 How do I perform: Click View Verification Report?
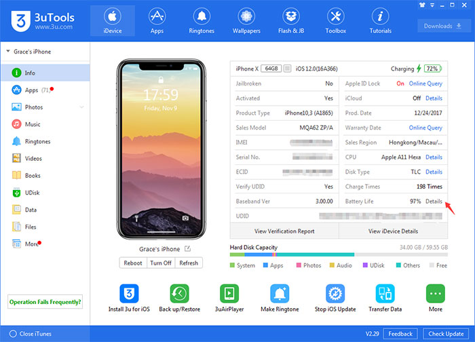click(284, 231)
